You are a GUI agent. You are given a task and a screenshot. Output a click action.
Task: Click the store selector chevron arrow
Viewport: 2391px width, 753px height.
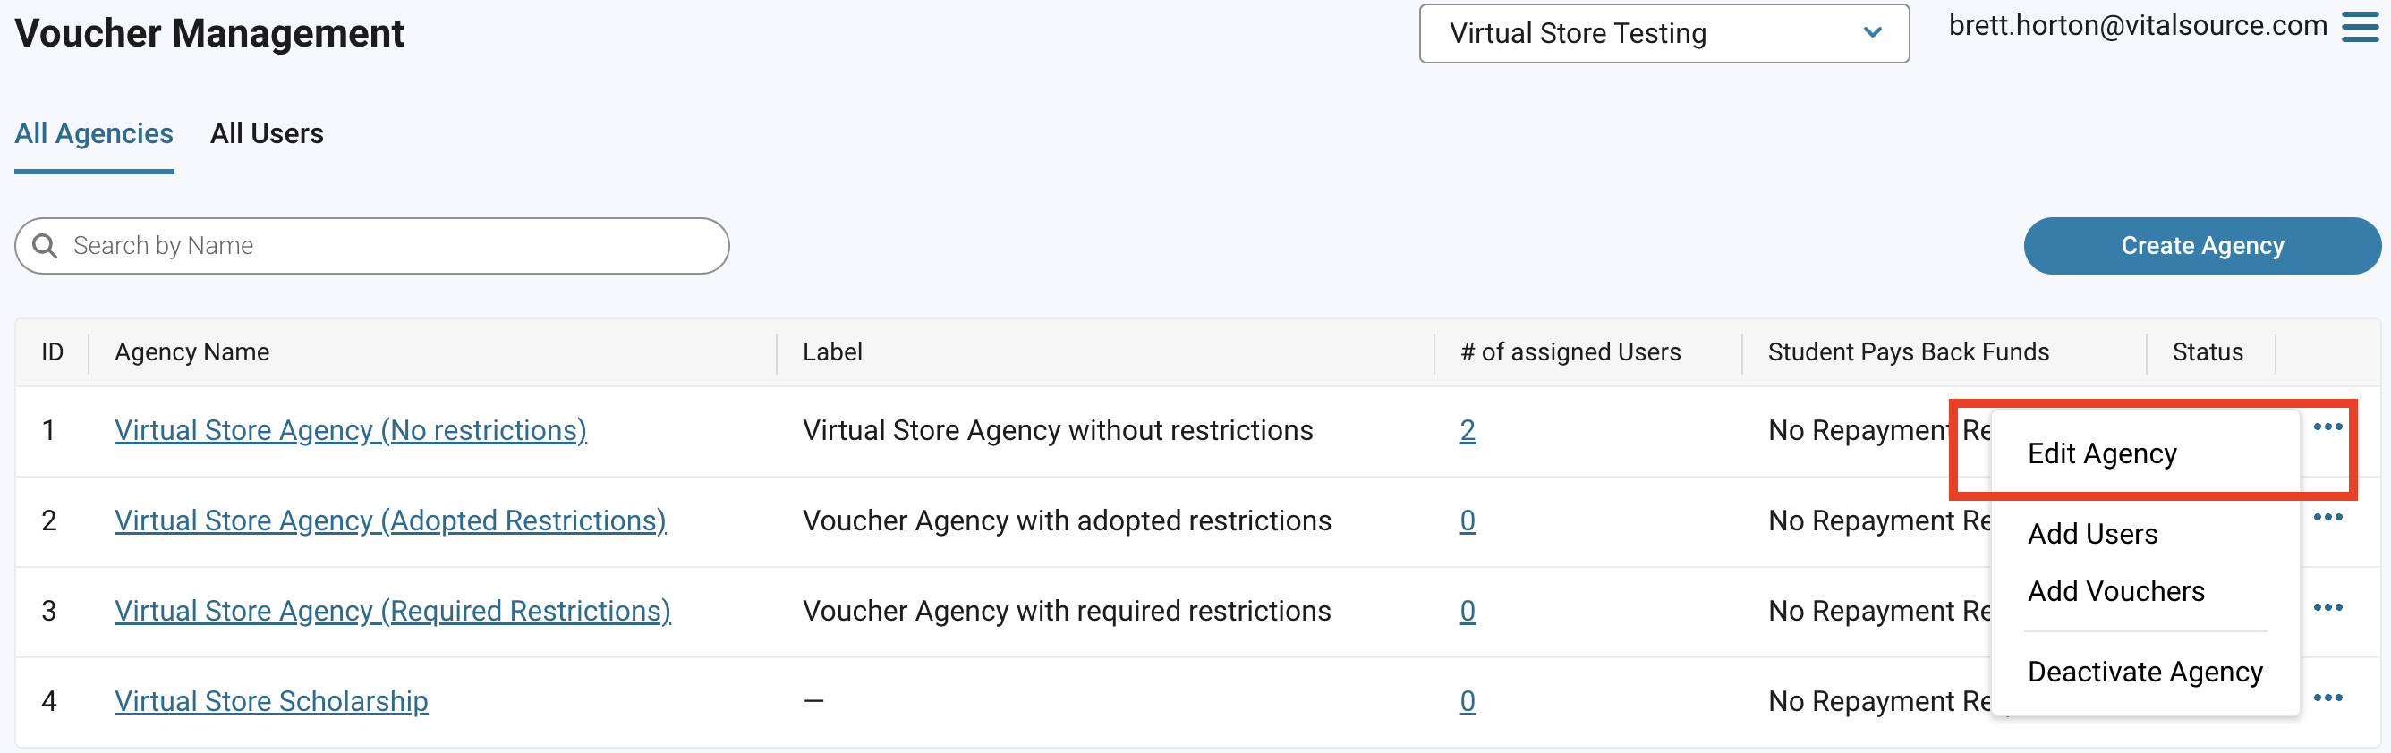tap(1872, 33)
